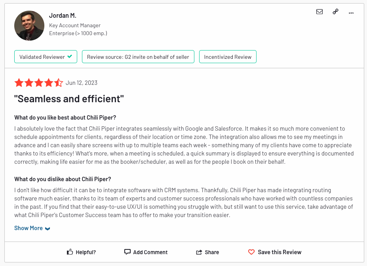Image resolution: width=367 pixels, height=266 pixels.
Task: Click the Helpful? button label
Action: 86,252
